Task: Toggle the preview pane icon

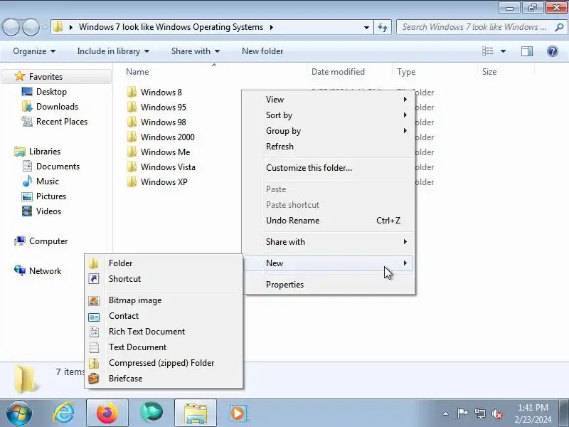Action: coord(527,51)
